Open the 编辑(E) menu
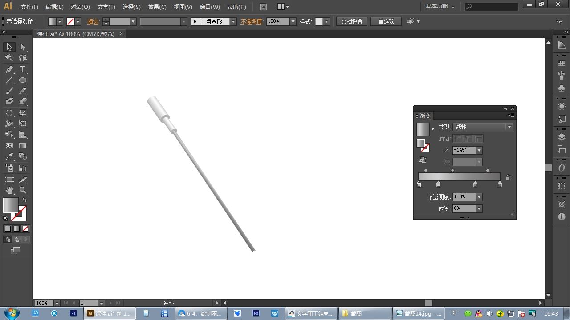This screenshot has height=320, width=570. click(x=55, y=7)
